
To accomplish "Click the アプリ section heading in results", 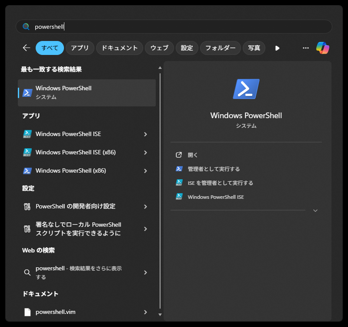I will (x=31, y=116).
